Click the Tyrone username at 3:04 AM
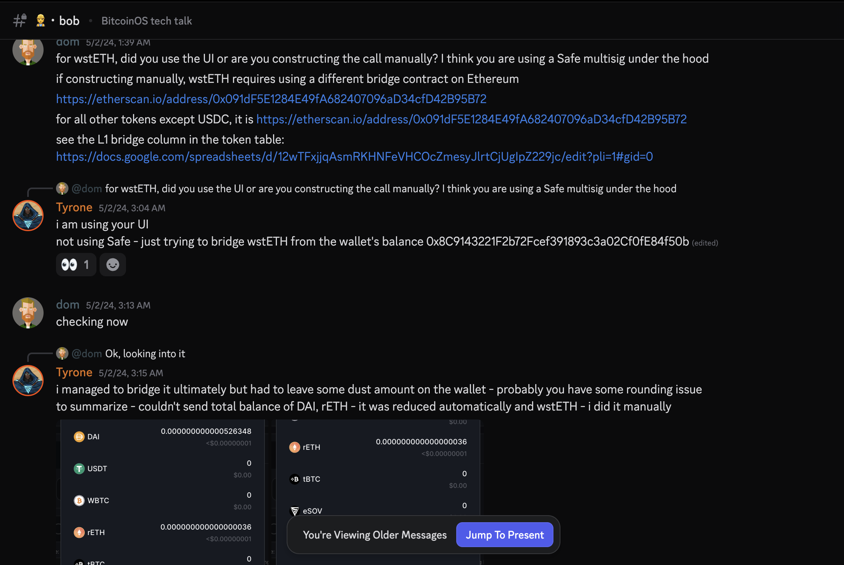The image size is (844, 565). pyautogui.click(x=74, y=207)
